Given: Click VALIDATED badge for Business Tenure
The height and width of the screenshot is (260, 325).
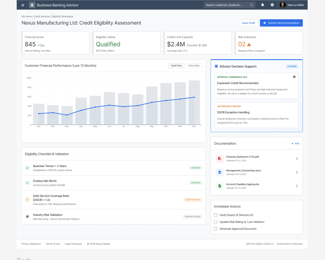Looking at the screenshot, I should pos(195,168).
